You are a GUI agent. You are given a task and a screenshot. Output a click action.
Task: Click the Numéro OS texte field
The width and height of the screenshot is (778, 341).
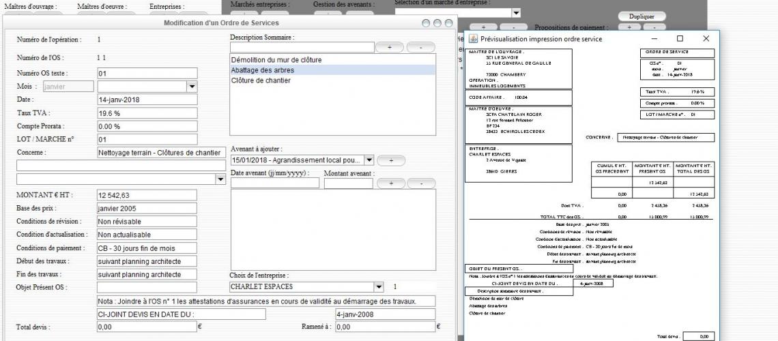(x=147, y=74)
